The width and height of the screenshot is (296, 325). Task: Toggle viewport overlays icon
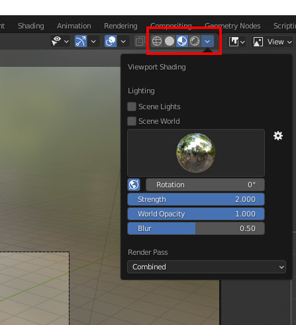coord(111,41)
